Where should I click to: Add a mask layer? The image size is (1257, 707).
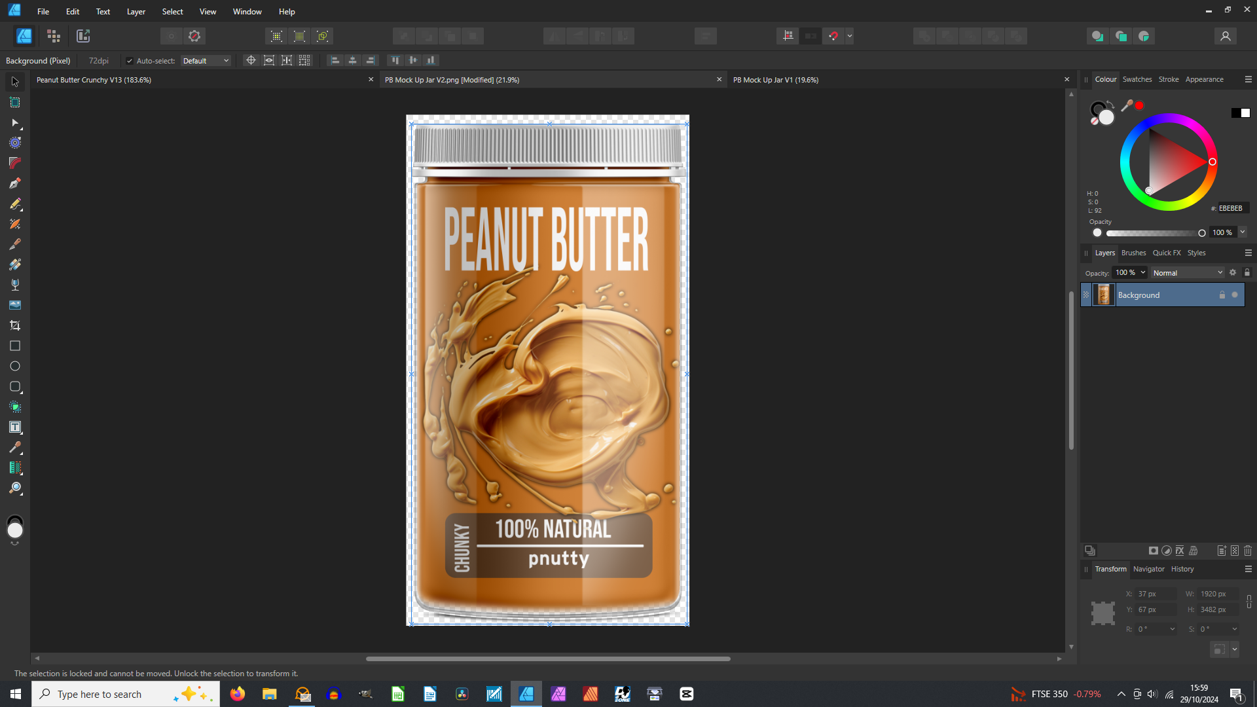[x=1154, y=551]
